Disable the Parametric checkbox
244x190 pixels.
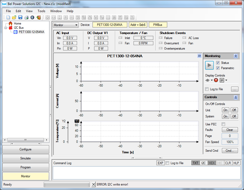coord(218,68)
